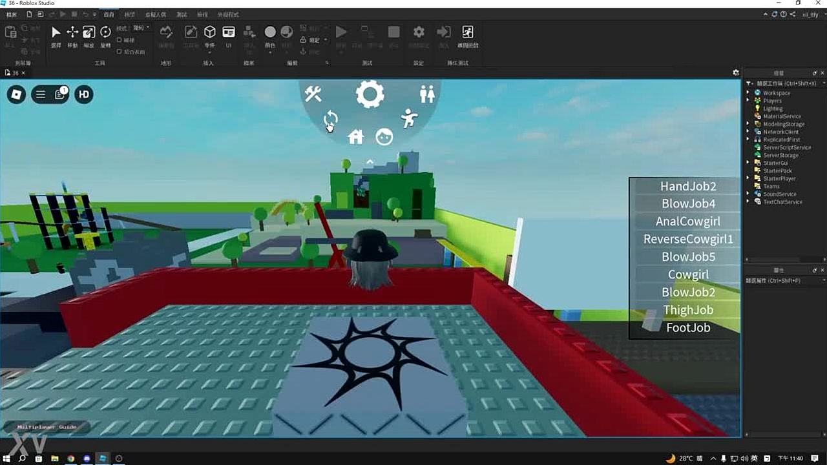This screenshot has height=465, width=827.
Task: Click the two-people icon in radial menu
Action: pos(427,94)
